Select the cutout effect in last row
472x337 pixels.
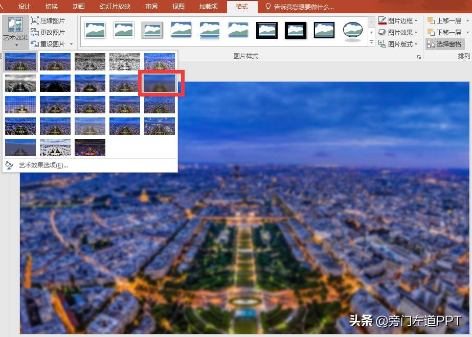pos(20,147)
